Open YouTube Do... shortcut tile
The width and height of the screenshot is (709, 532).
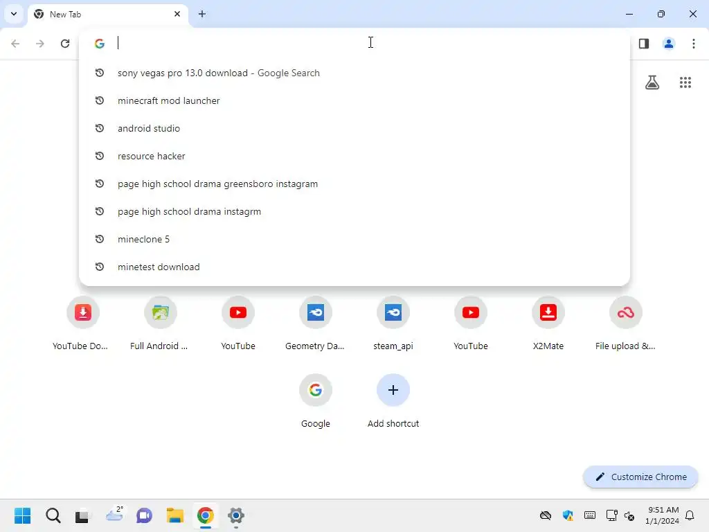coord(83,323)
